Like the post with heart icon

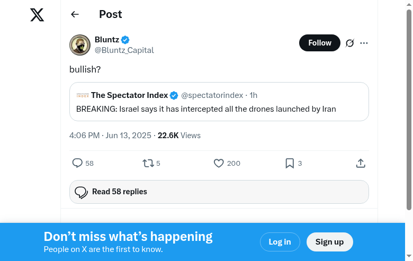pos(219,163)
